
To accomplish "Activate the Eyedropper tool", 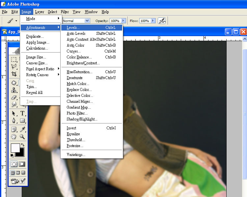I will pos(22,129).
